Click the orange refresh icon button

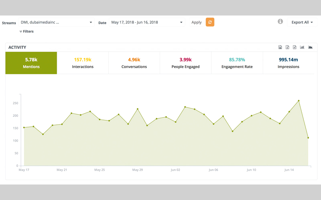210,22
